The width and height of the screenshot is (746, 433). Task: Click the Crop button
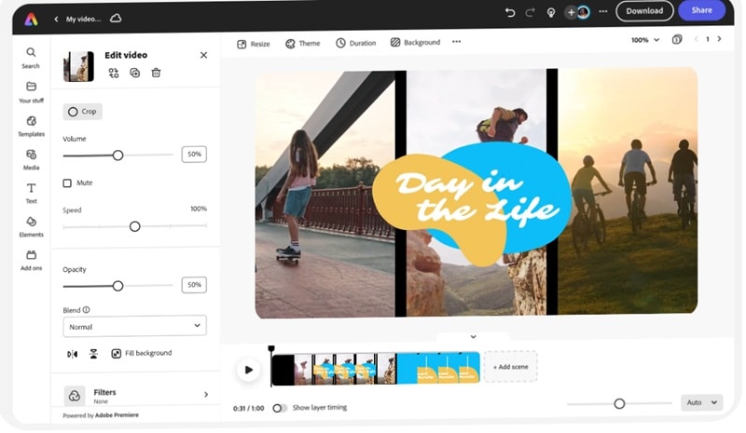[82, 112]
